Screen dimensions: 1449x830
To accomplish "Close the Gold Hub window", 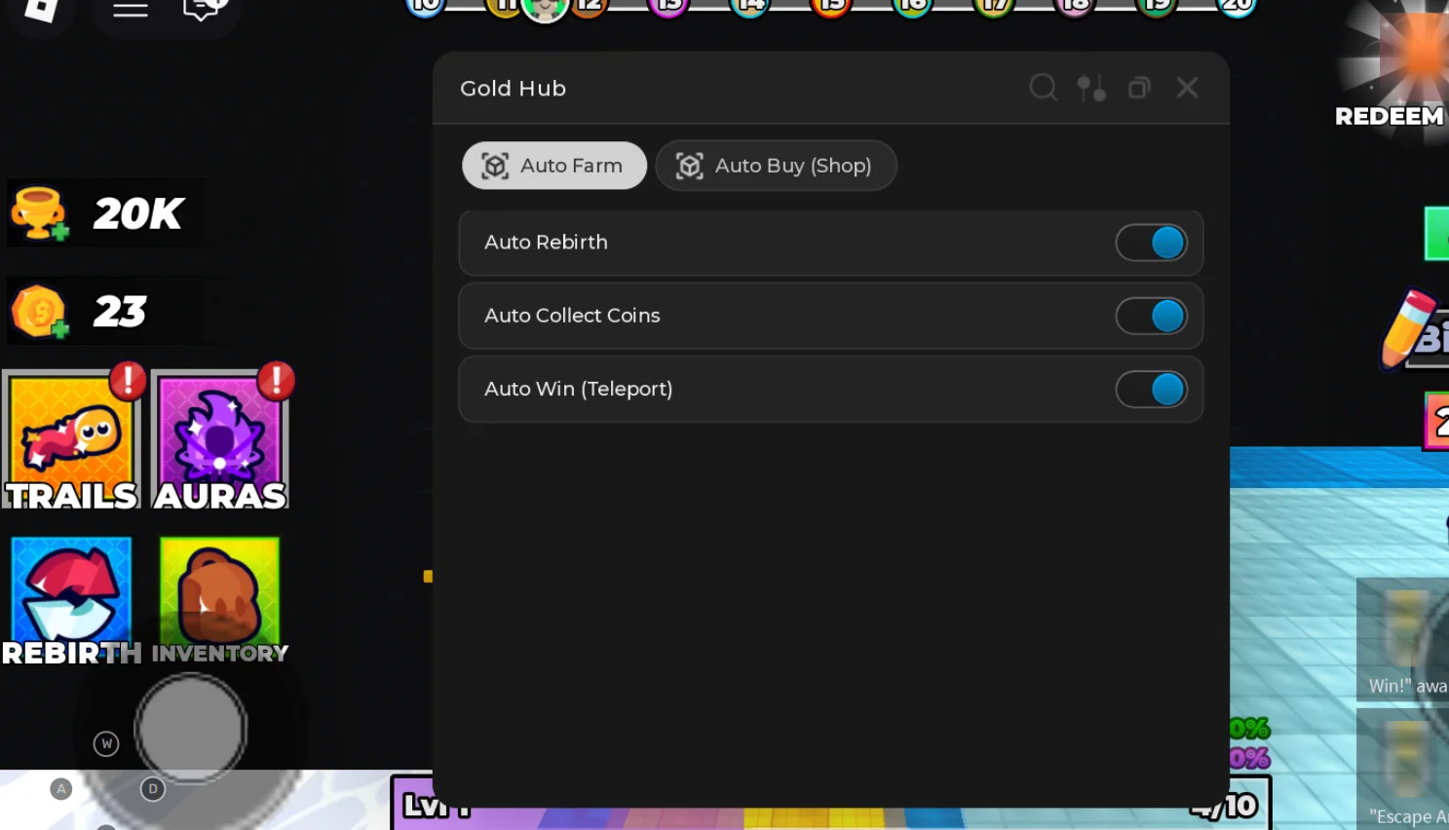I will click(1187, 88).
